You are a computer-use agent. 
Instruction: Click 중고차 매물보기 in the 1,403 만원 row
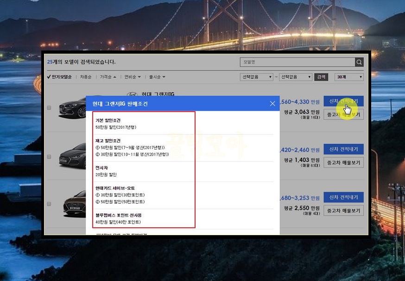(343, 162)
